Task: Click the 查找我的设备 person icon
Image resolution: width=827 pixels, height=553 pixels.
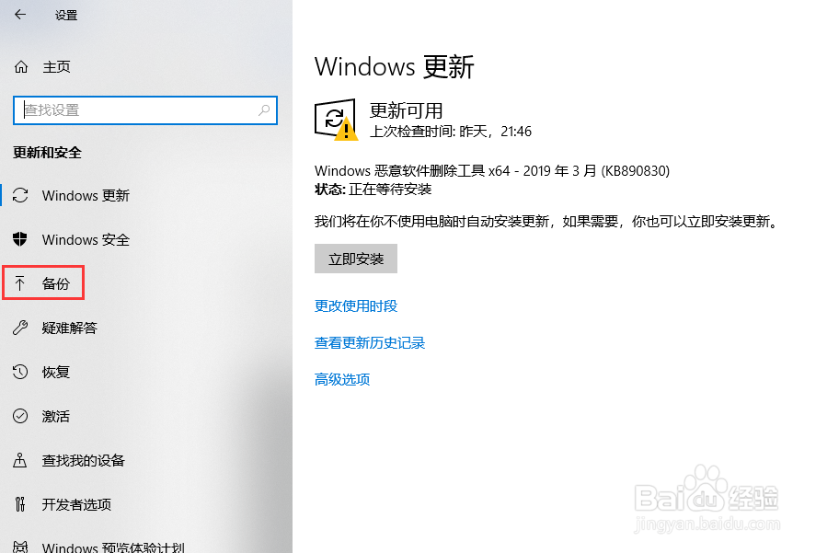Action: 20,460
